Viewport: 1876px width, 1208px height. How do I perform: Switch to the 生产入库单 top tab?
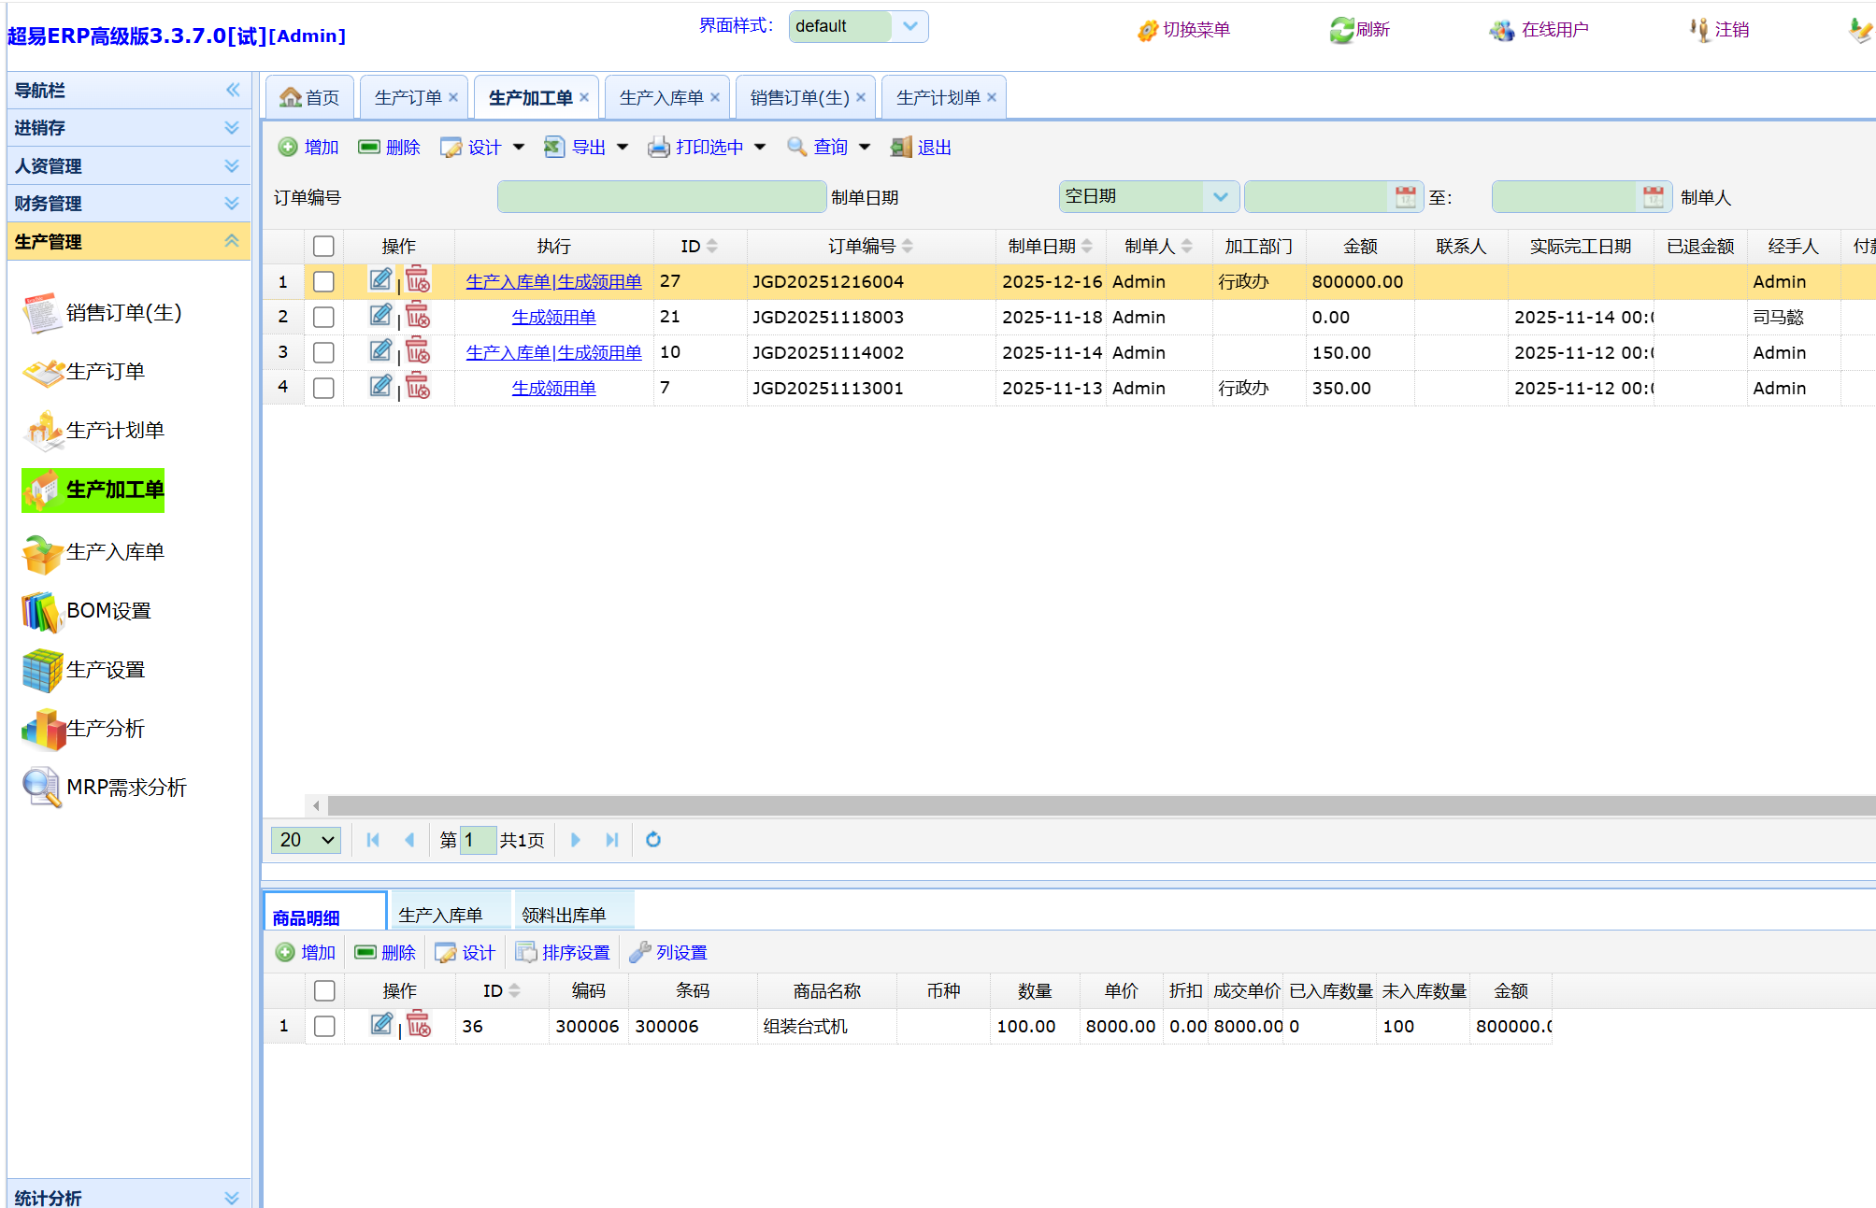pyautogui.click(x=661, y=97)
